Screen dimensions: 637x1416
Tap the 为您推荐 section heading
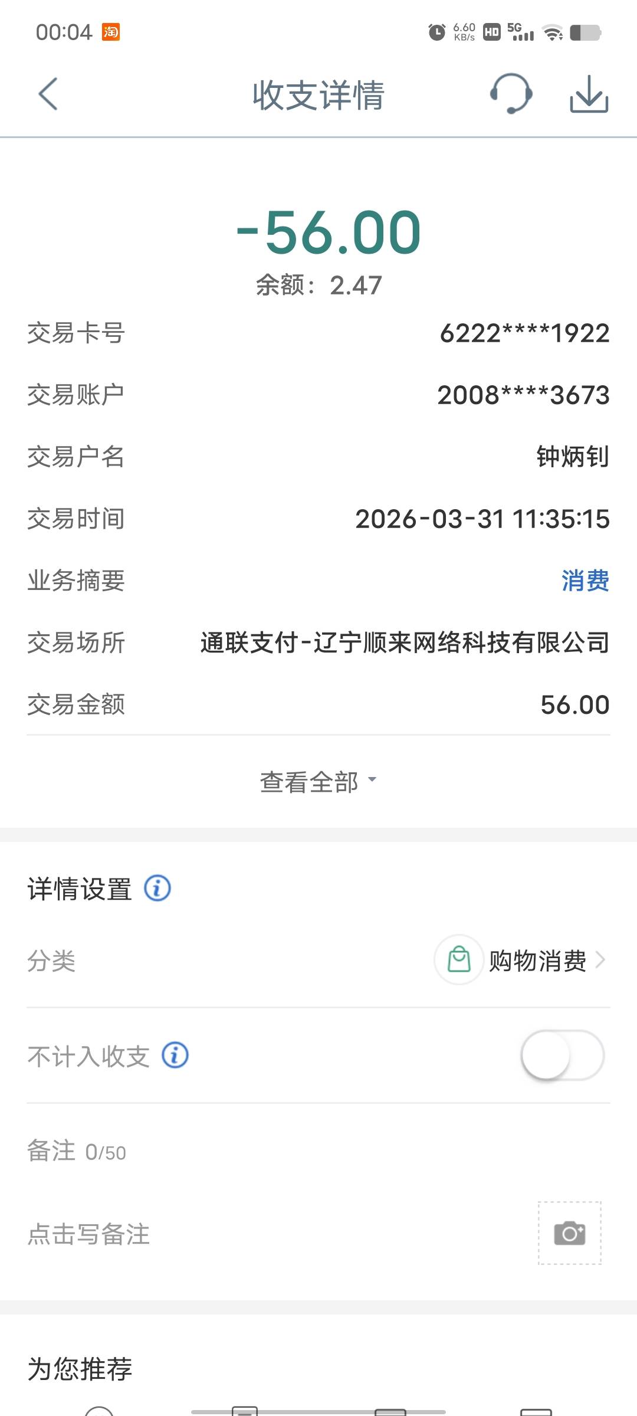pyautogui.click(x=80, y=1369)
